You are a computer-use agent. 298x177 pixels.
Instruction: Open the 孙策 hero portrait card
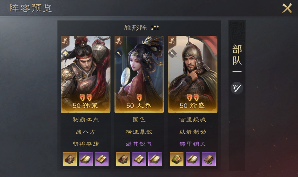click(x=86, y=74)
